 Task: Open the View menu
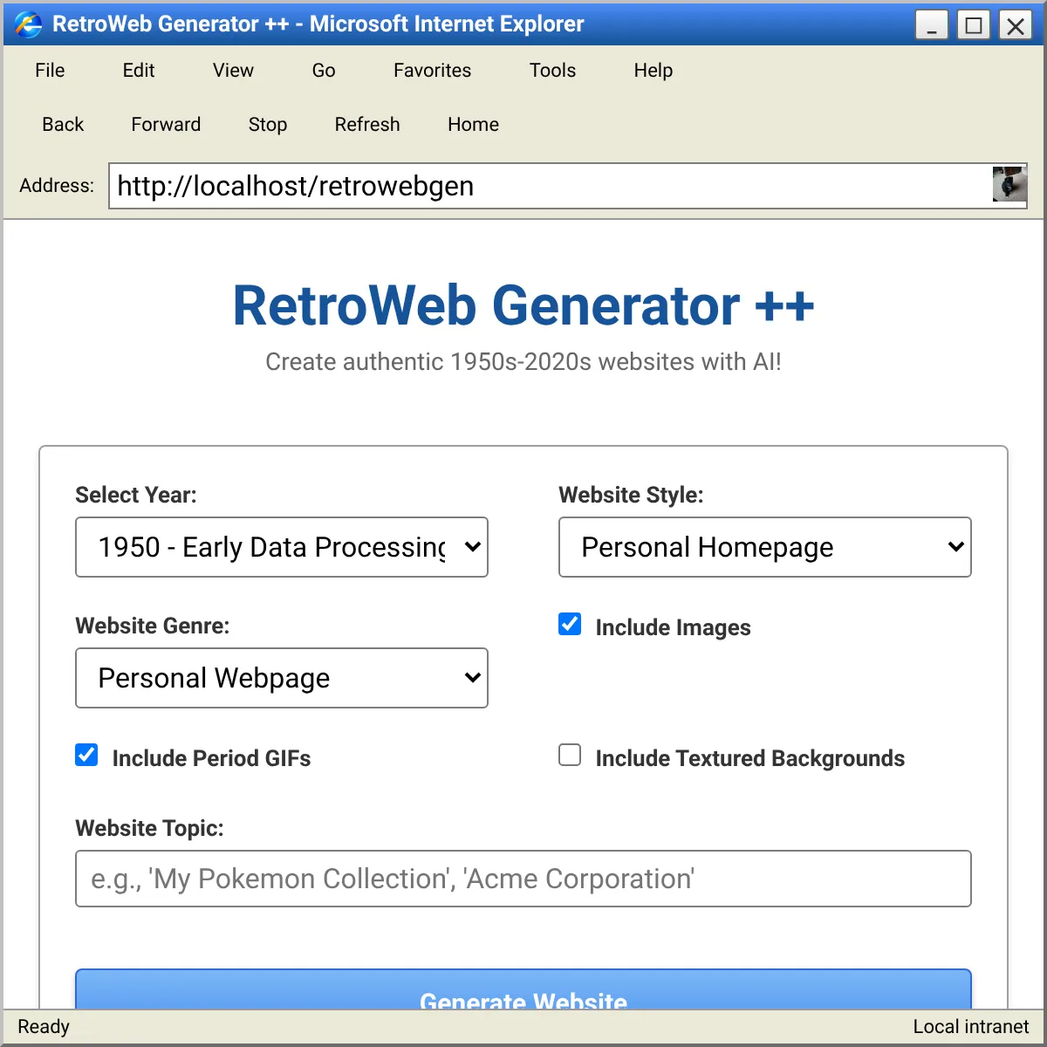click(x=233, y=71)
